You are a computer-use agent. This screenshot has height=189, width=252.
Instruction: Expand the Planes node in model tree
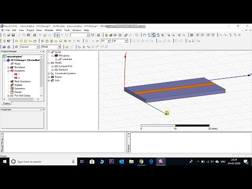coord(49,77)
